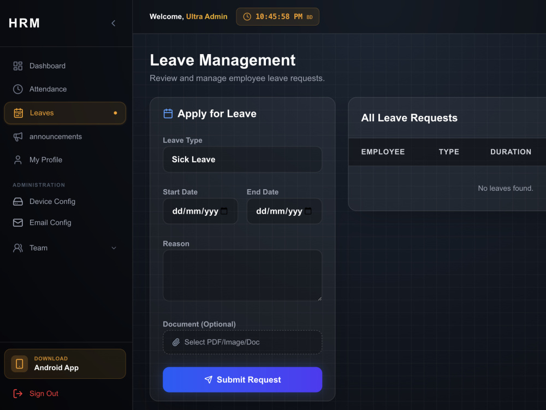546x410 pixels.
Task: Click the Team people icon
Action: (x=18, y=248)
